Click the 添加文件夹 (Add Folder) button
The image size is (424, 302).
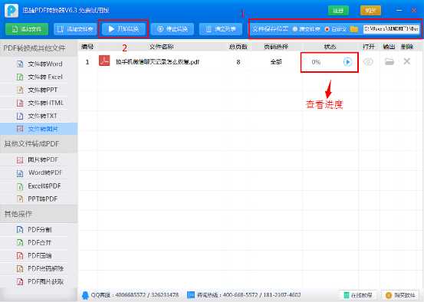(x=75, y=29)
